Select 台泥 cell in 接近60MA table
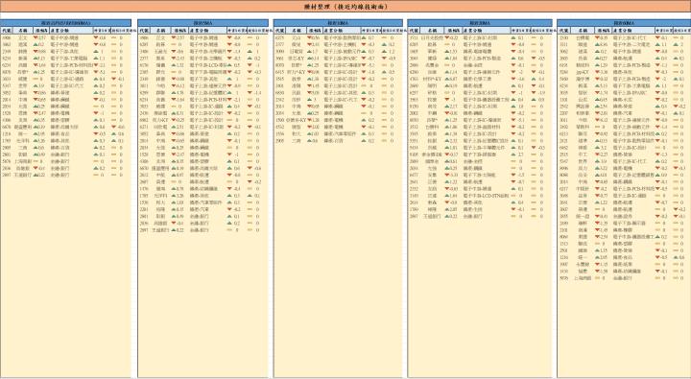 [583, 100]
